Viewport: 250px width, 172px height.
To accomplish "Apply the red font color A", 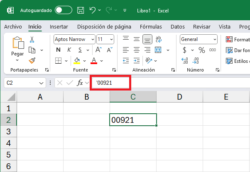I will click(x=94, y=61).
